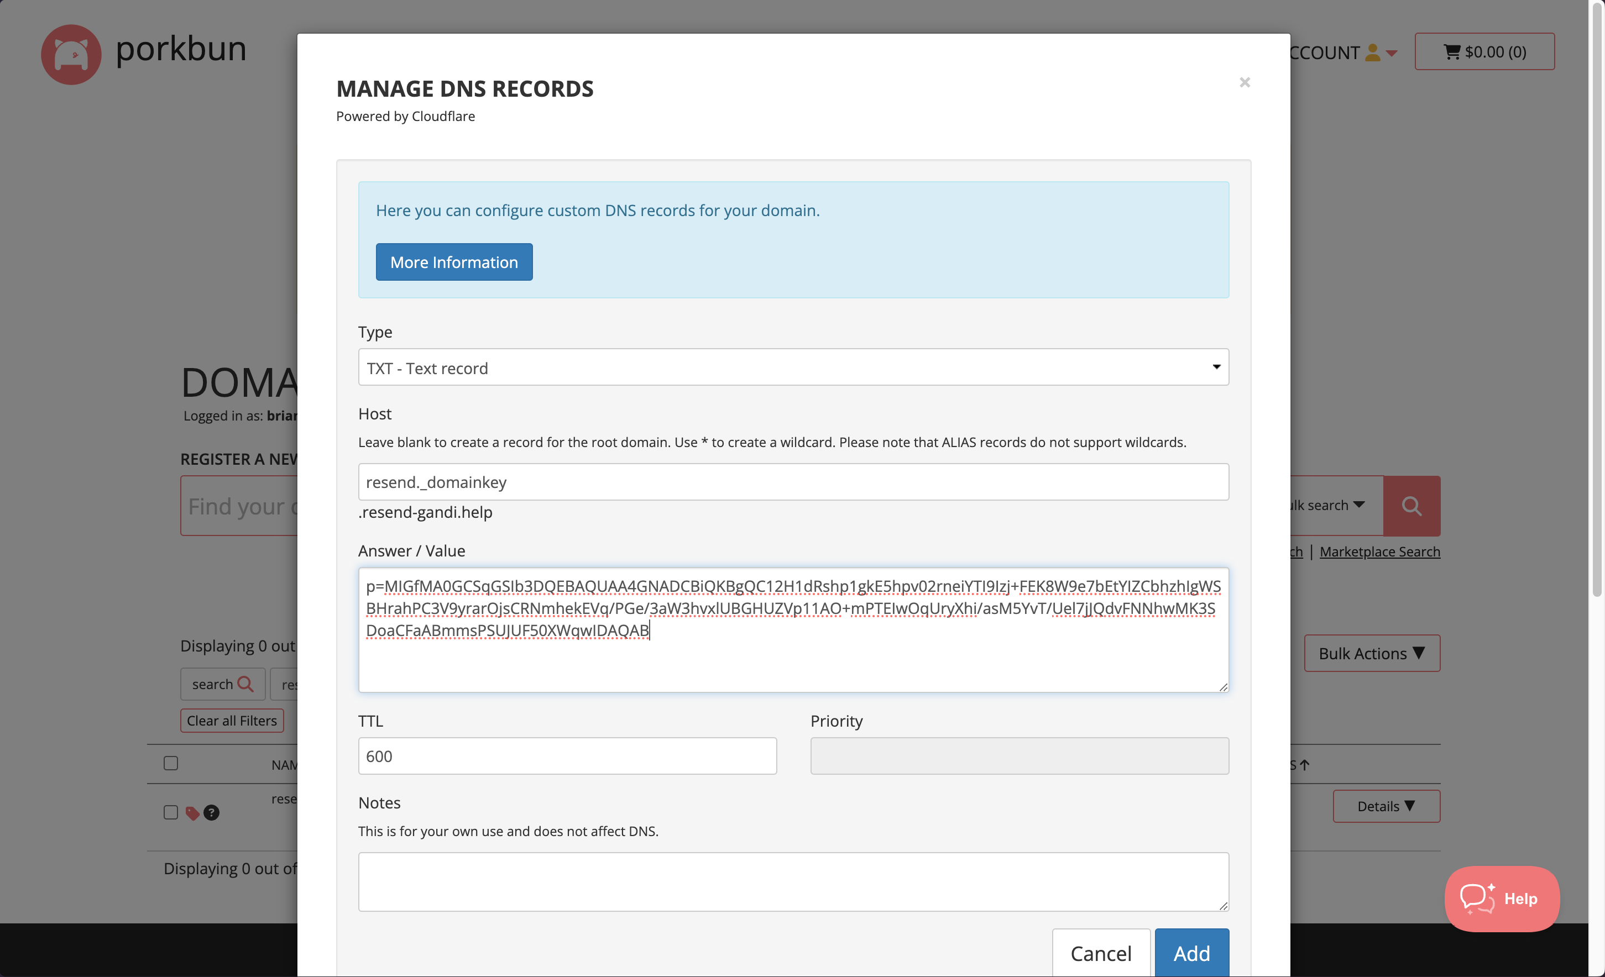Open the shopping cart $0.00 (0) button
The image size is (1605, 977).
[1484, 51]
